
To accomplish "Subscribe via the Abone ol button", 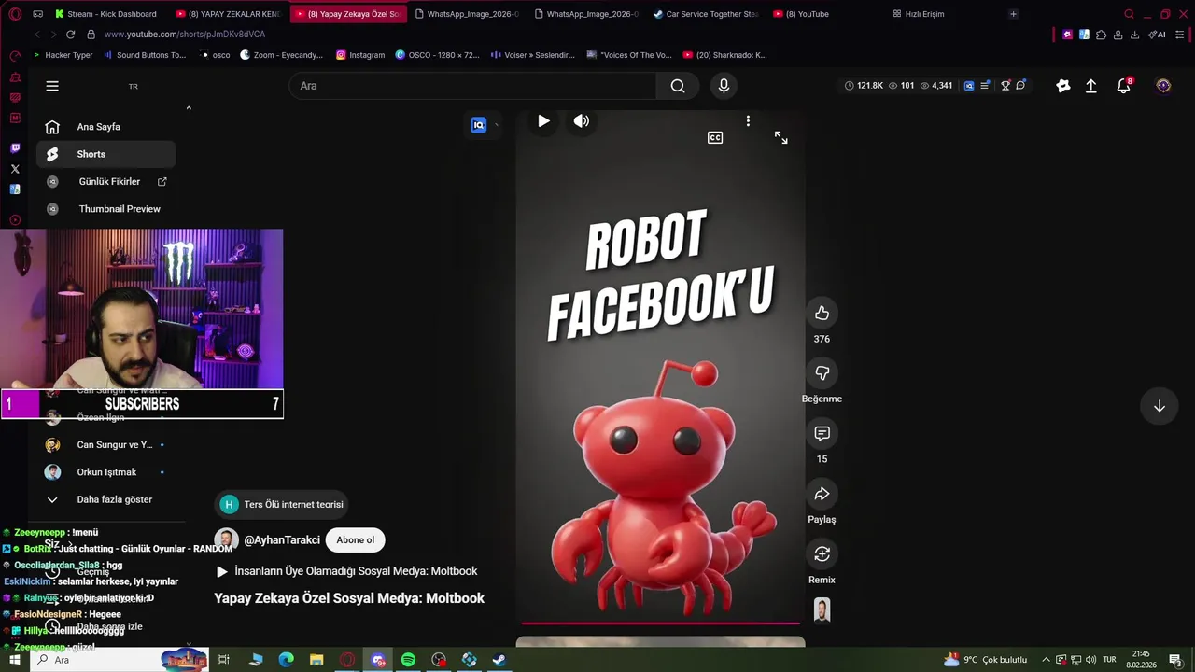I will click(x=356, y=539).
